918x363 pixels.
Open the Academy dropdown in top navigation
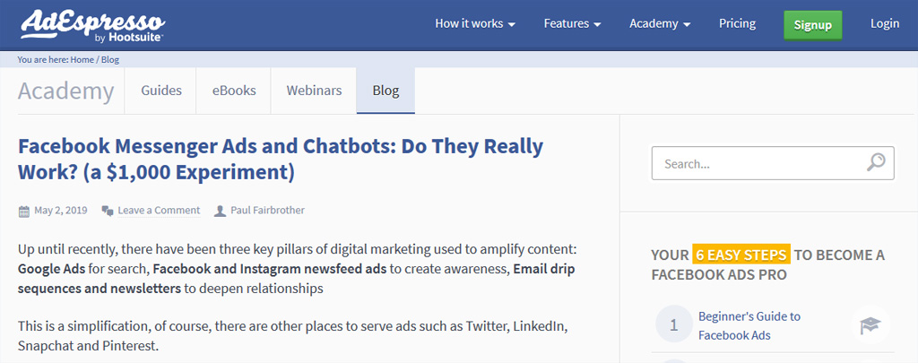(660, 24)
